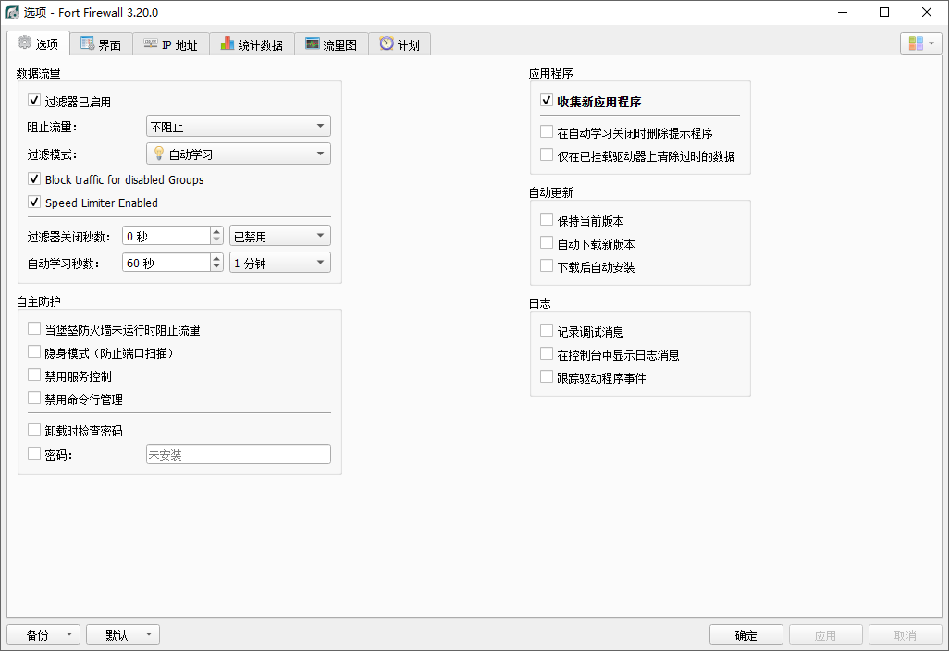This screenshot has width=949, height=651.
Task: Open the 阻止流量 dropdown showing 不阻止
Action: pyautogui.click(x=239, y=126)
